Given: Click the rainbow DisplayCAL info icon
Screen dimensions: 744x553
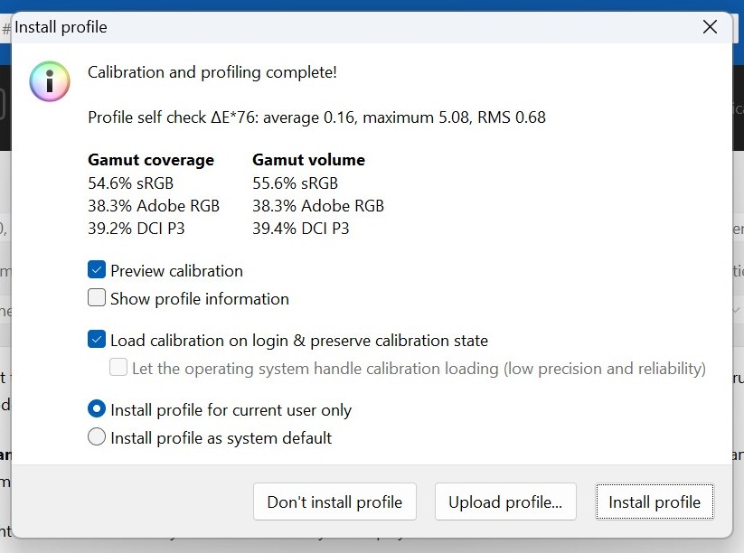Looking at the screenshot, I should (x=49, y=80).
